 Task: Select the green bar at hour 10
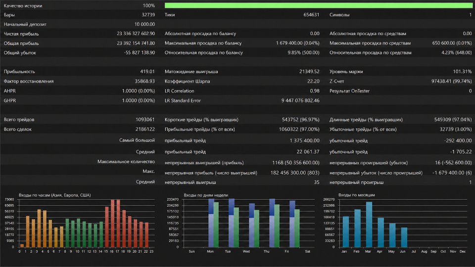[x=79, y=233]
